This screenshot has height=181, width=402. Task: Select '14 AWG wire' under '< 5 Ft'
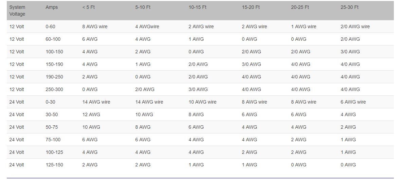[96, 102]
